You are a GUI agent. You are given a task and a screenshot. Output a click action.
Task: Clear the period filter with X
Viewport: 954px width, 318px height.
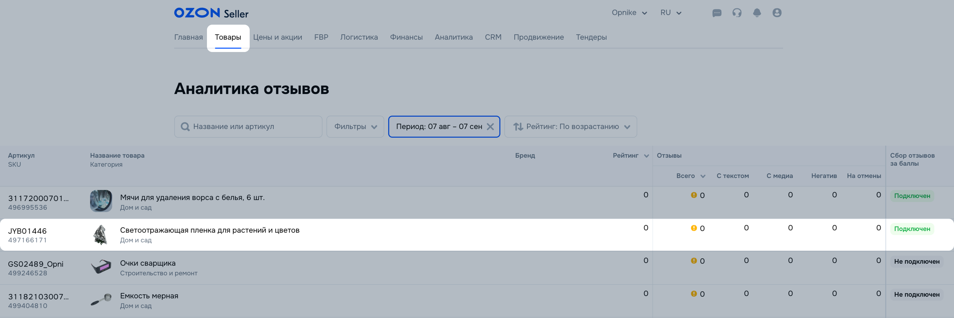490,127
